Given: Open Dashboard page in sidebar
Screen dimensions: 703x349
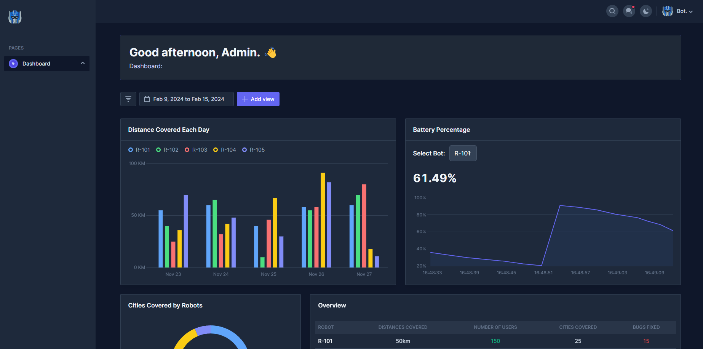Looking at the screenshot, I should (x=47, y=64).
